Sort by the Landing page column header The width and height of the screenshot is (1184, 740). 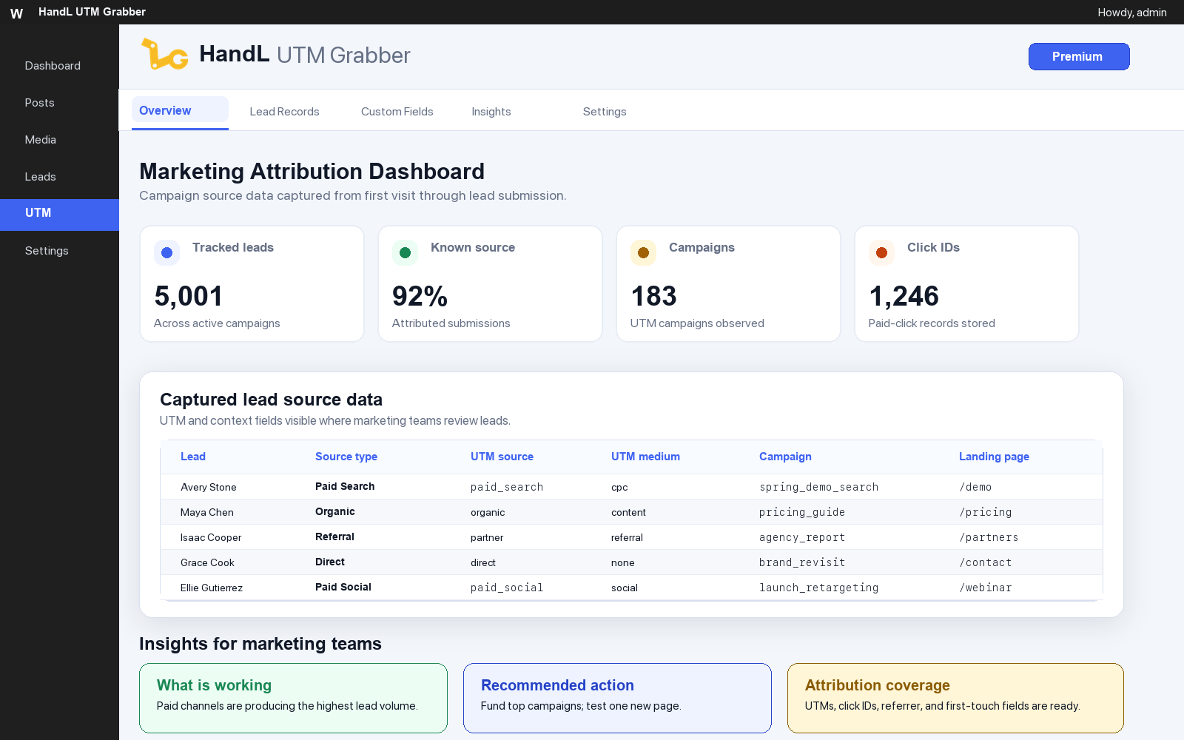click(x=994, y=457)
